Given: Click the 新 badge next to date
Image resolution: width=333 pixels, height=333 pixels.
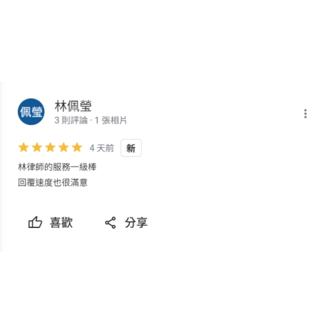Looking at the screenshot, I should pyautogui.click(x=131, y=148).
